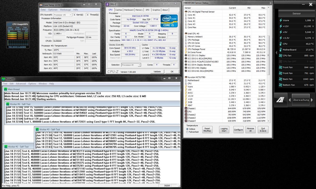This screenshot has width=316, height=189.
Task: Click the thermometer icon beside CPU 40,0 °C
Action: [x=281, y=44]
